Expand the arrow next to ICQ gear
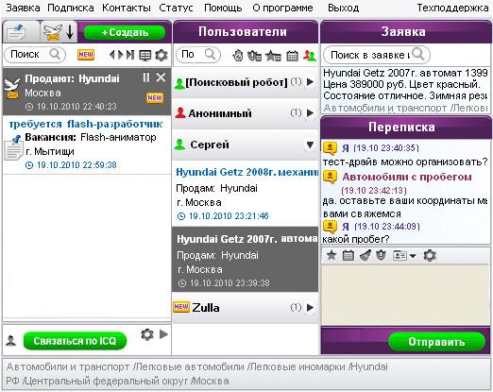The image size is (493, 392). tap(163, 334)
